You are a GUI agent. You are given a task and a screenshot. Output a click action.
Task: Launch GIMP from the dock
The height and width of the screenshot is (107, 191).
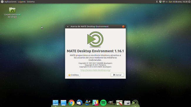pyautogui.click(x=111, y=103)
